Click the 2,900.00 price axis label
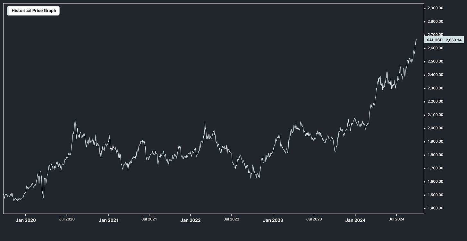The height and width of the screenshot is (241, 467). point(436,8)
